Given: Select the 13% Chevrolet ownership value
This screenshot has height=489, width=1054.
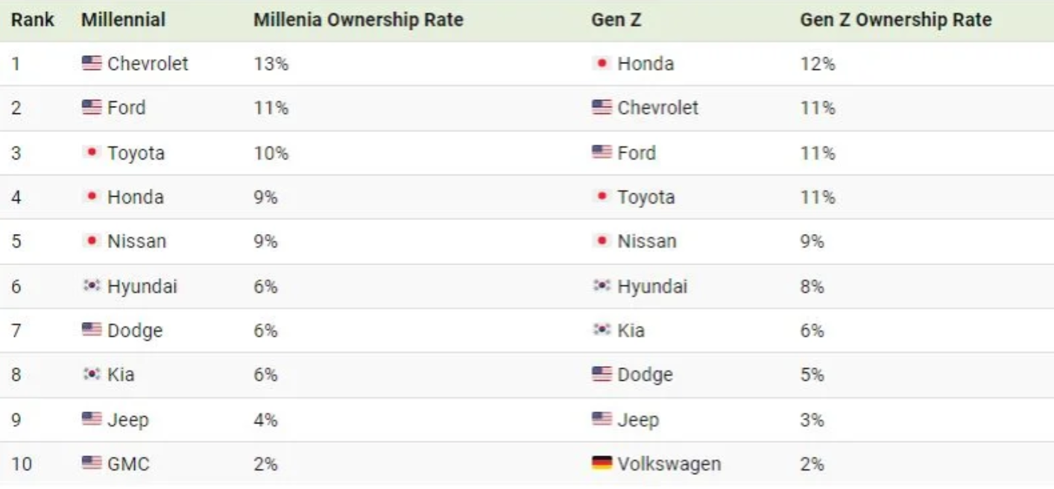Looking at the screenshot, I should pos(271,64).
